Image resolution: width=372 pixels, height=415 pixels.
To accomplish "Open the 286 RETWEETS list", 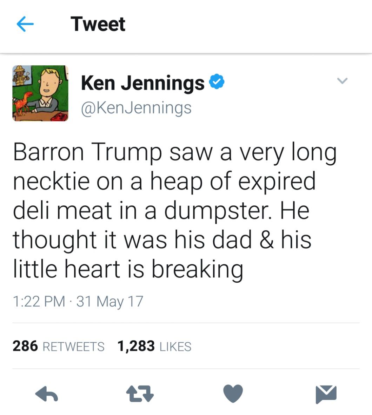I will [x=58, y=346].
